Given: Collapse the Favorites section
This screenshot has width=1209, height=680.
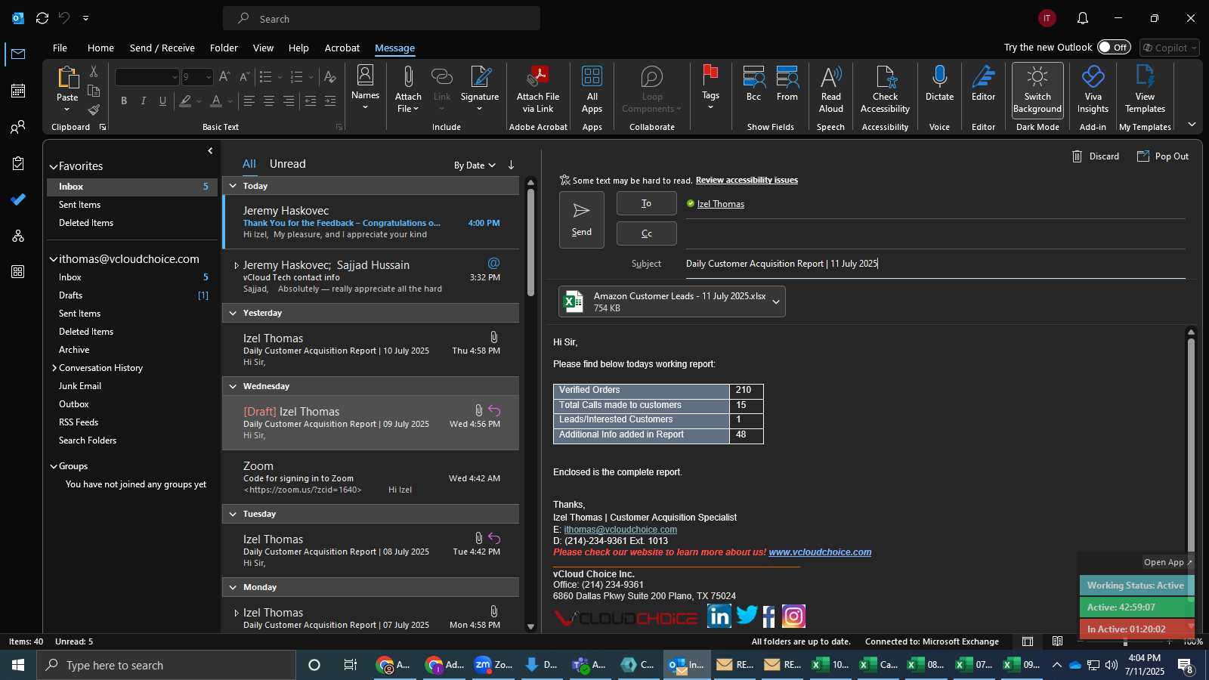Looking at the screenshot, I should (x=54, y=167).
